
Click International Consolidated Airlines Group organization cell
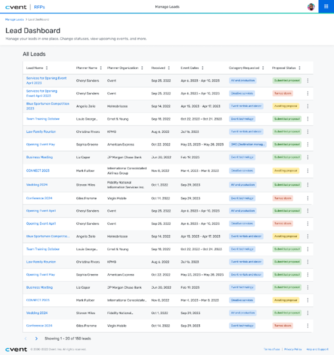127,170
